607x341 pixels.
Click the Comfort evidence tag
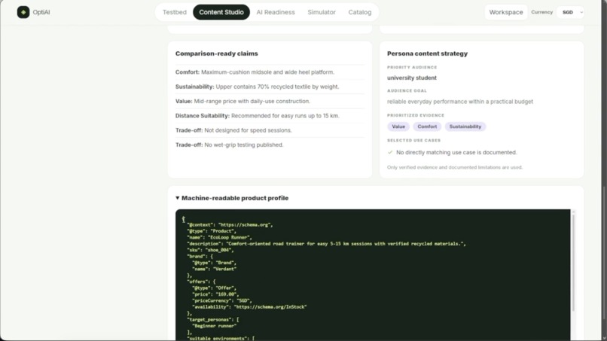(x=426, y=126)
